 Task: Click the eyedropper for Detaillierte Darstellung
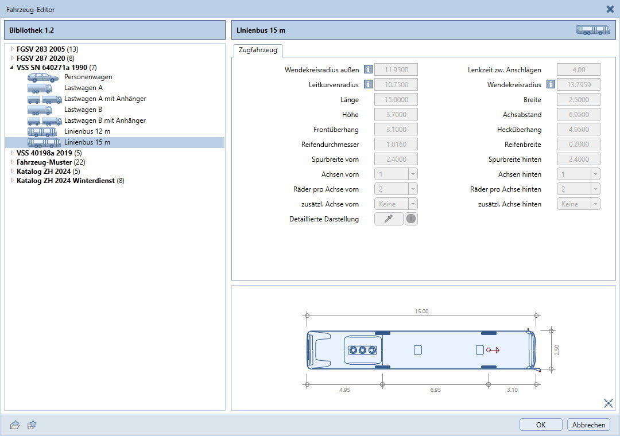point(389,219)
